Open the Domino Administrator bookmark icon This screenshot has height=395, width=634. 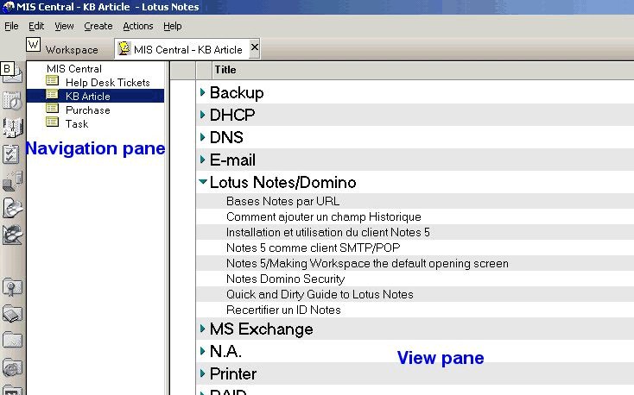coord(12,208)
